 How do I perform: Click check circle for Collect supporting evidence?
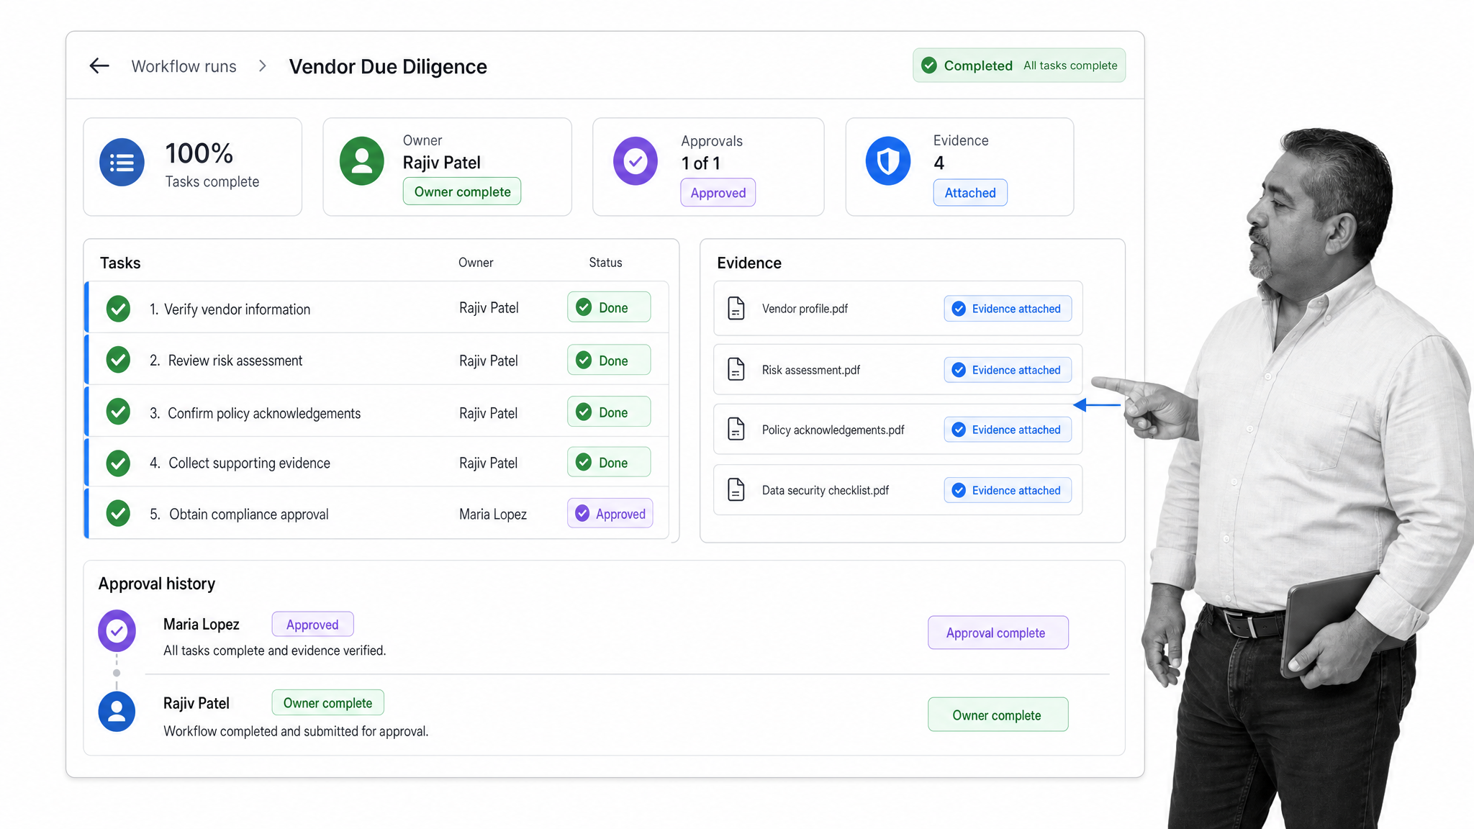click(118, 463)
